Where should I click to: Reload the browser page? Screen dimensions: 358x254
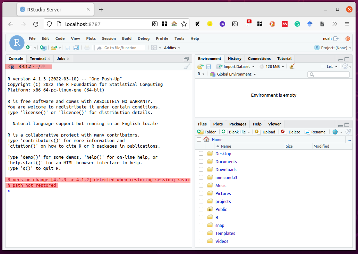tap(36, 24)
